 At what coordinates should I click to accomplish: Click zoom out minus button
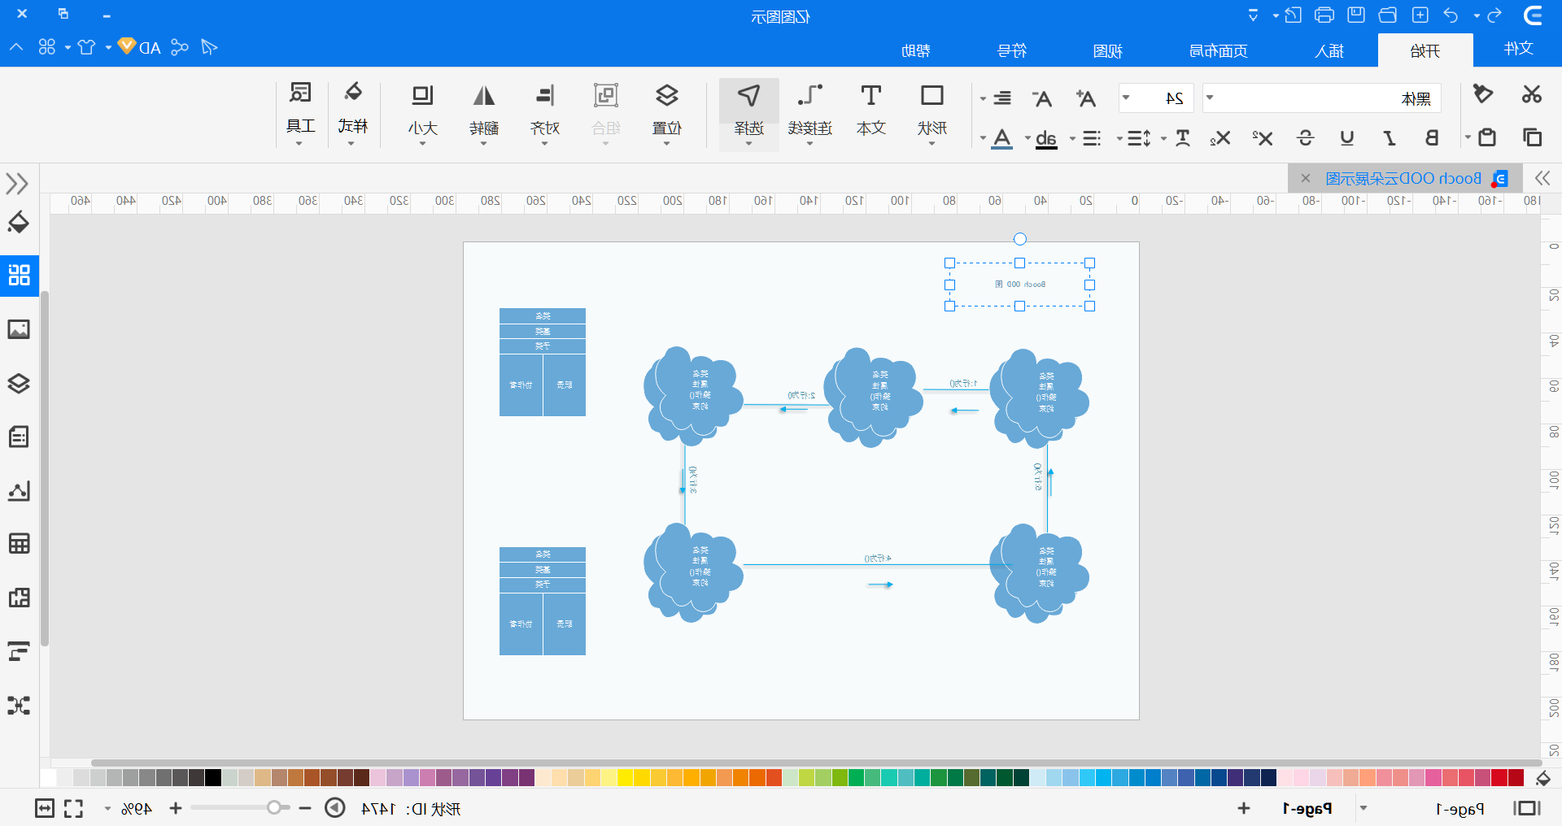(x=305, y=808)
